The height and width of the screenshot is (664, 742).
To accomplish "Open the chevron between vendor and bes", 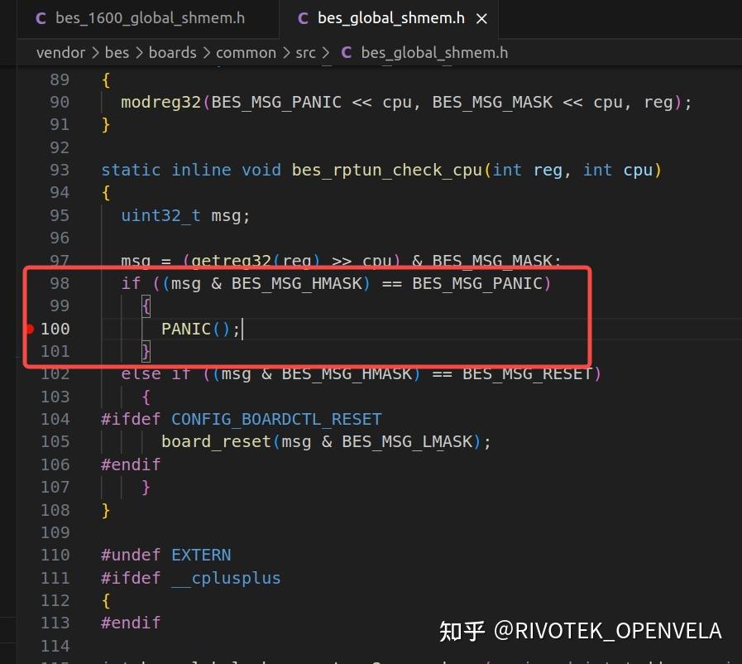I will (96, 52).
